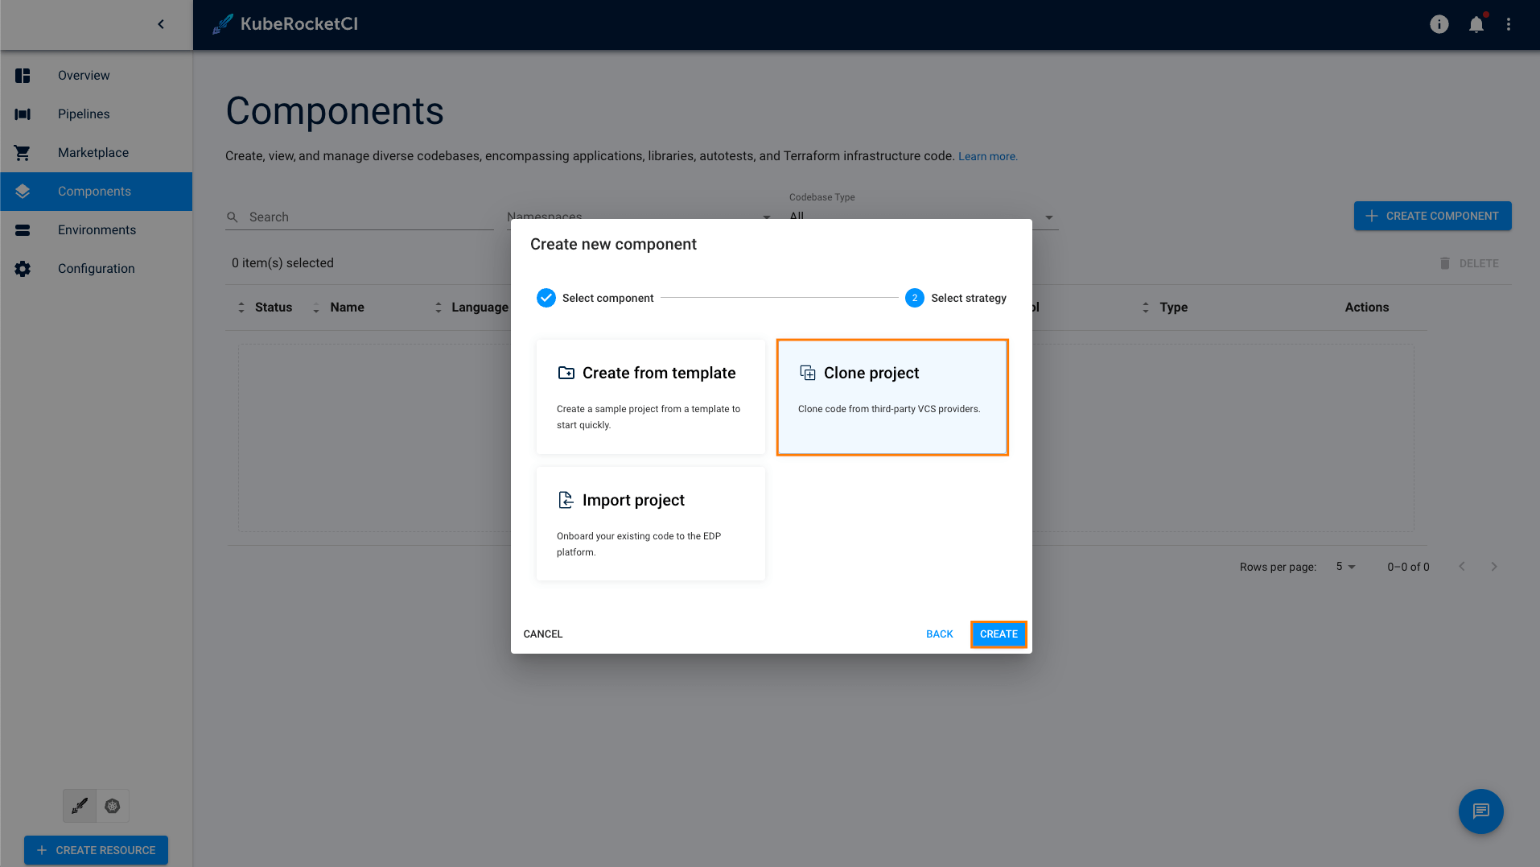The width and height of the screenshot is (1540, 867).
Task: Collapse the sidebar with chevron arrow
Action: point(161,24)
